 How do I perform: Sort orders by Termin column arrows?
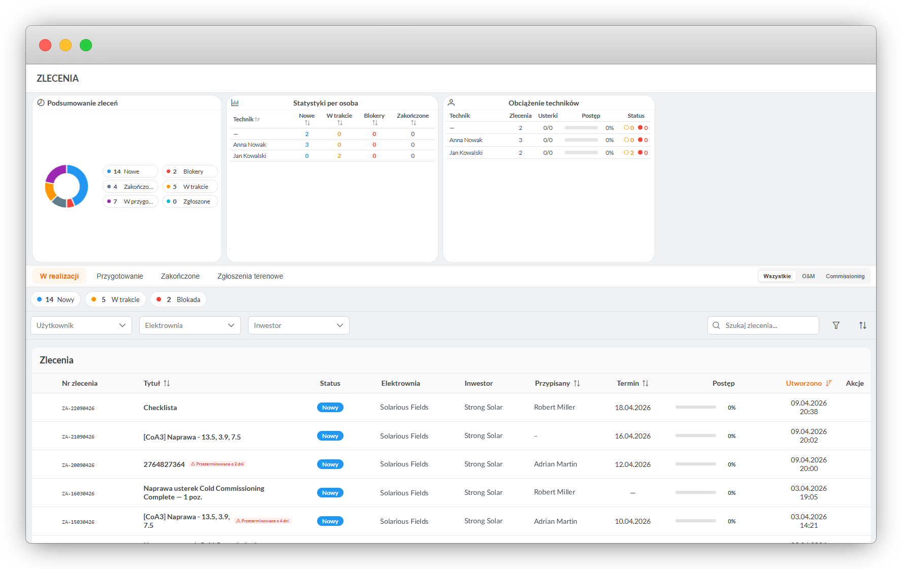coord(645,383)
